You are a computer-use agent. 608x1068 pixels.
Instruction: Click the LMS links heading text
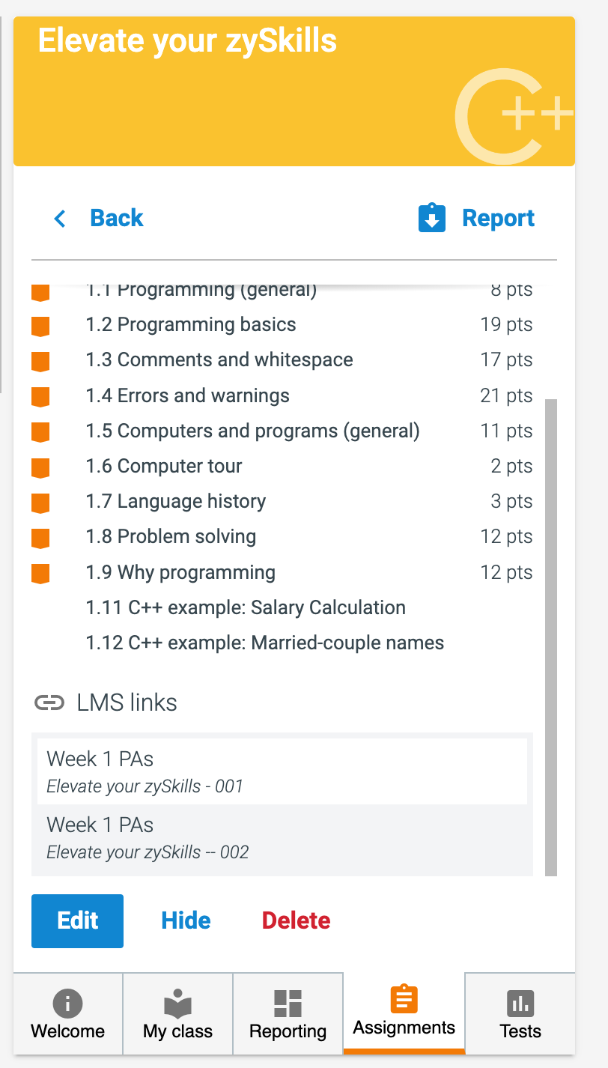pyautogui.click(x=127, y=703)
